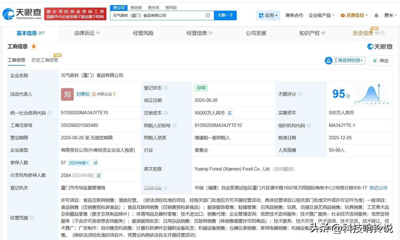The height and width of the screenshot is (240, 400).
Task: Expand the 应用 dropdown menu
Action: (x=268, y=15)
